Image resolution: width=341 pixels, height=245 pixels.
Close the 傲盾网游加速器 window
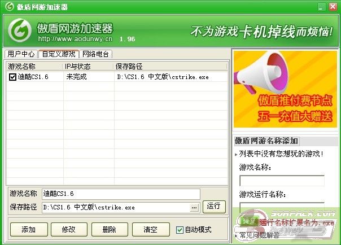tap(333, 7)
